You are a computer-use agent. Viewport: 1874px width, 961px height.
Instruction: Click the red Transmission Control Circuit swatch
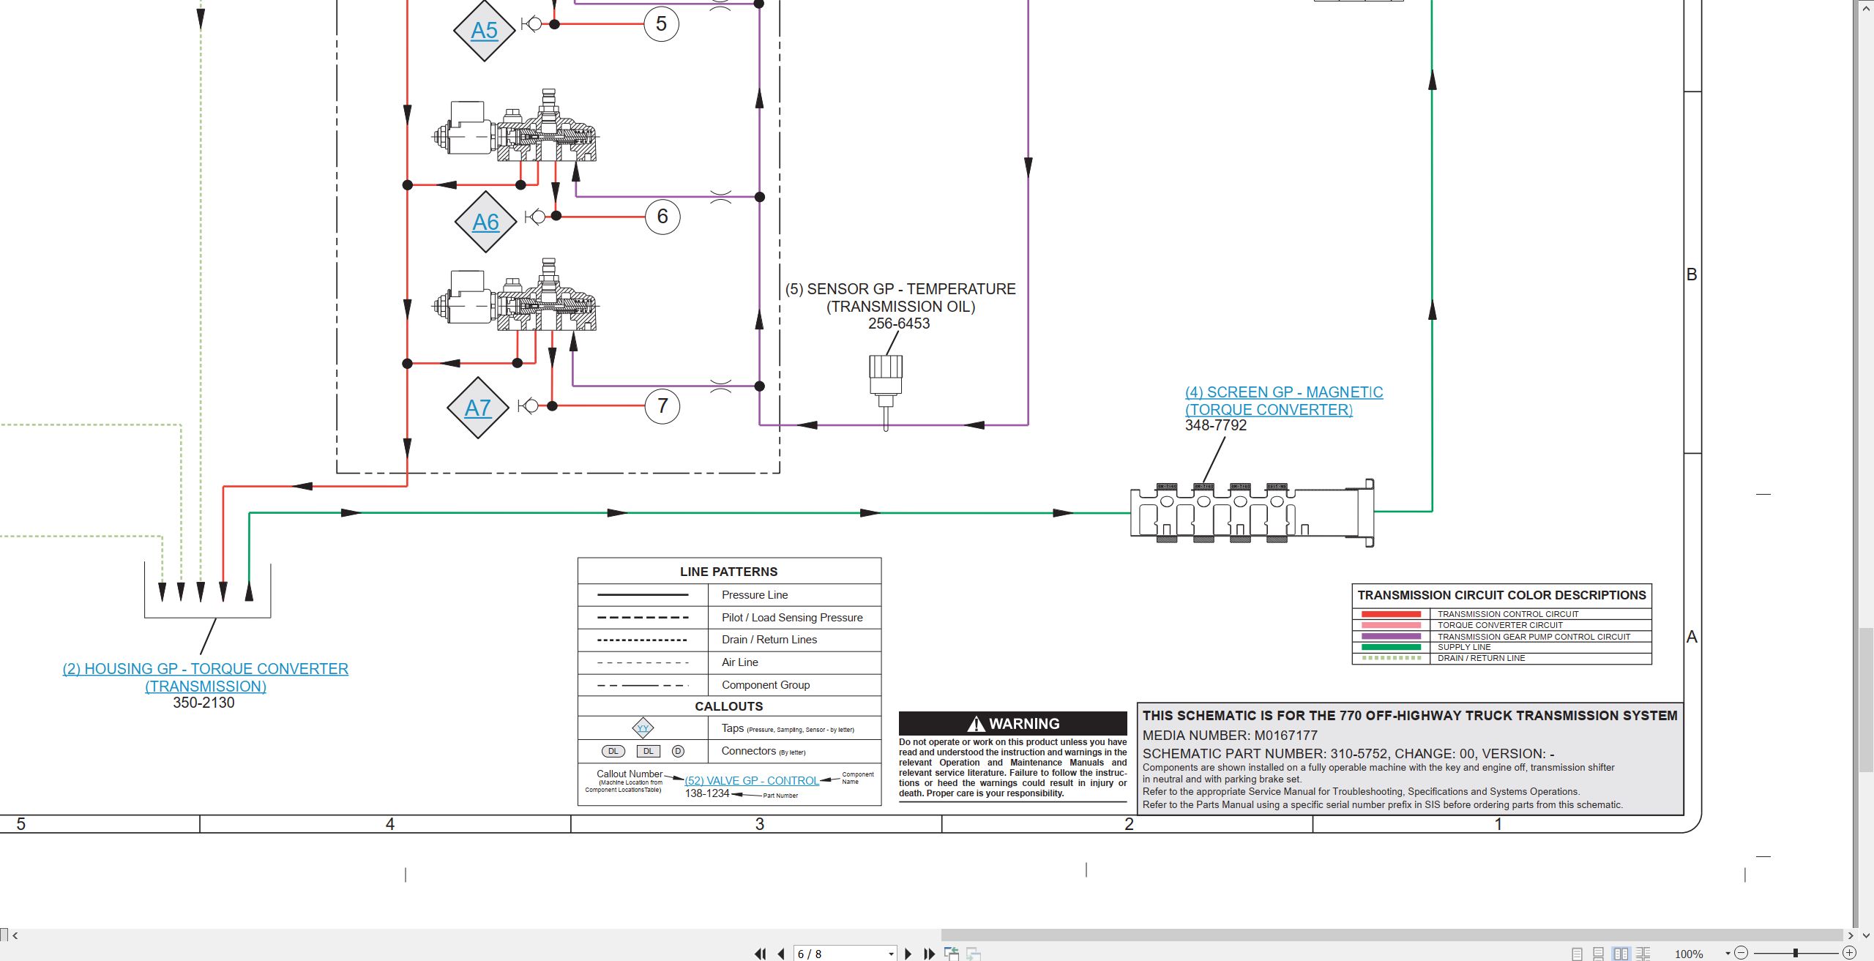1391,614
